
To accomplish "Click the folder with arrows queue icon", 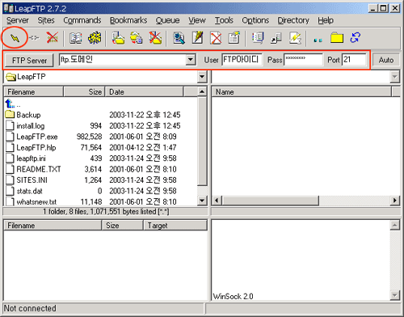I will (x=137, y=38).
